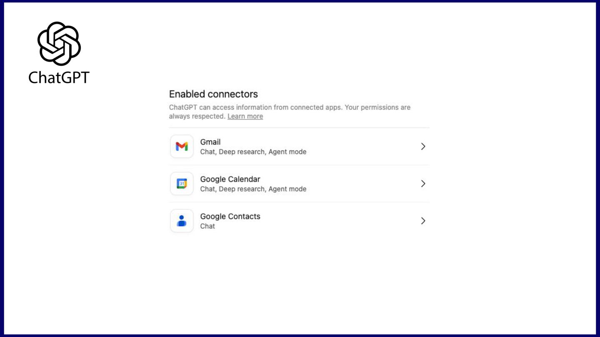Screen dimensions: 600x337
Task: Select the Gmail connector name
Action: [x=210, y=142]
